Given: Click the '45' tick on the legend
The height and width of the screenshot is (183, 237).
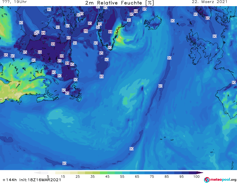Looking at the screenshot, I should [x=107, y=177].
